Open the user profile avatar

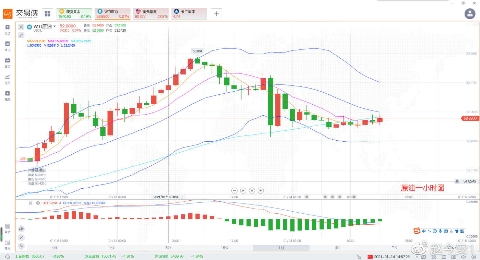469,14
